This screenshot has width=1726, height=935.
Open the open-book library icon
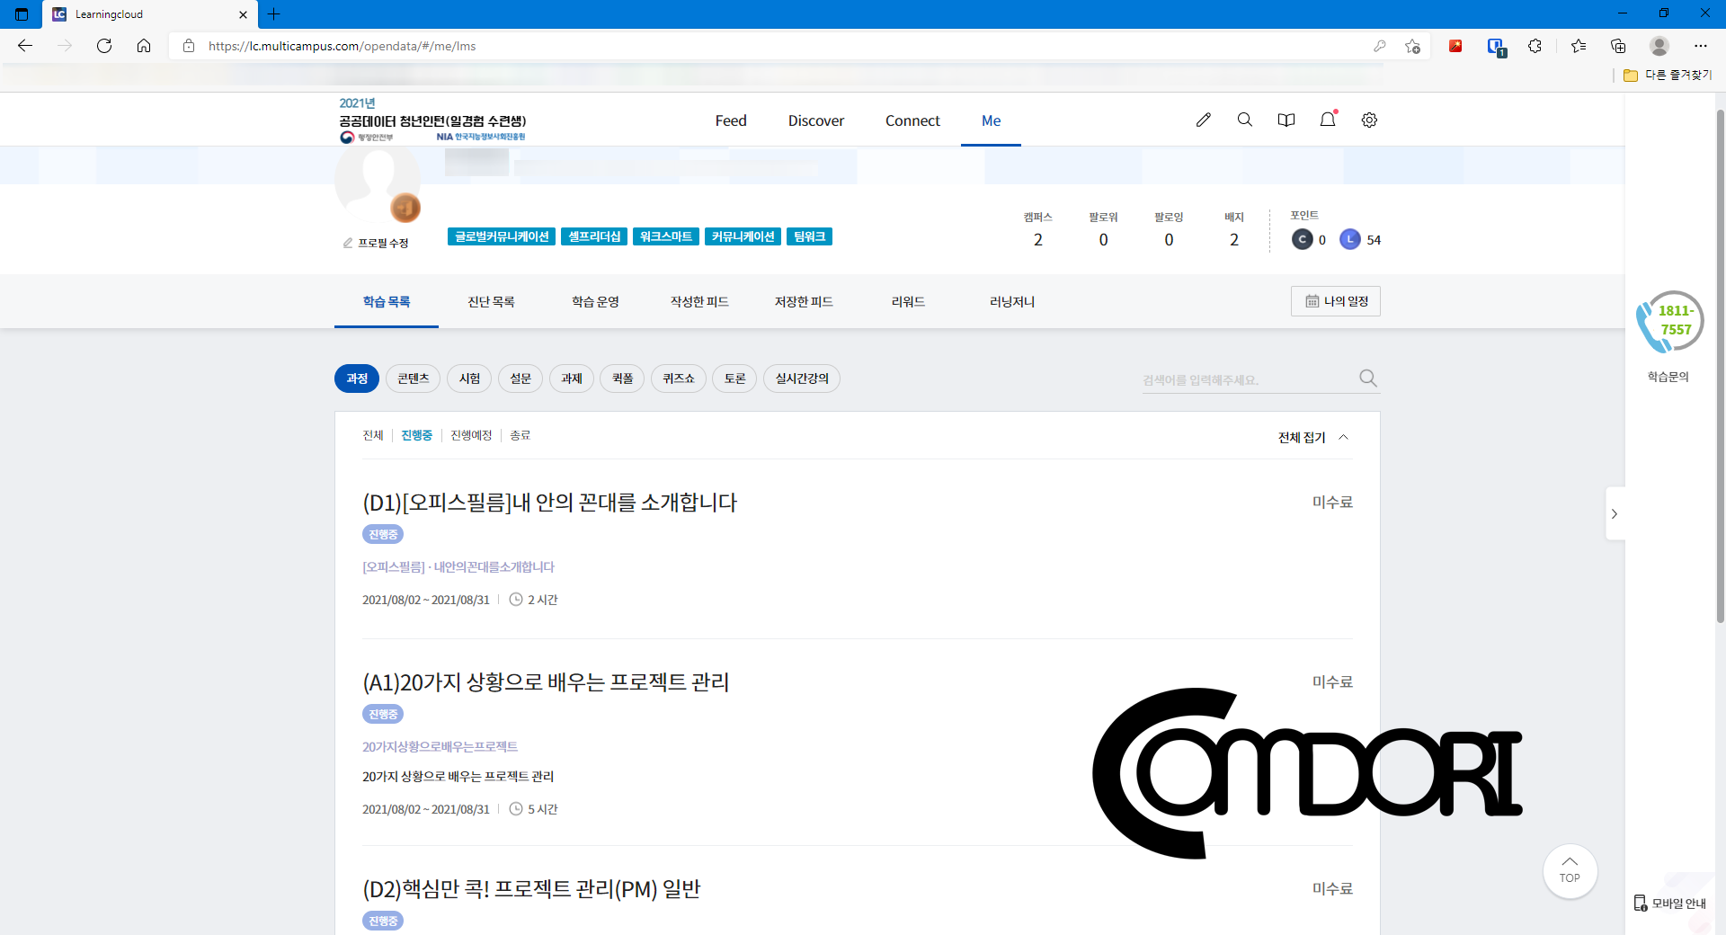(1286, 120)
